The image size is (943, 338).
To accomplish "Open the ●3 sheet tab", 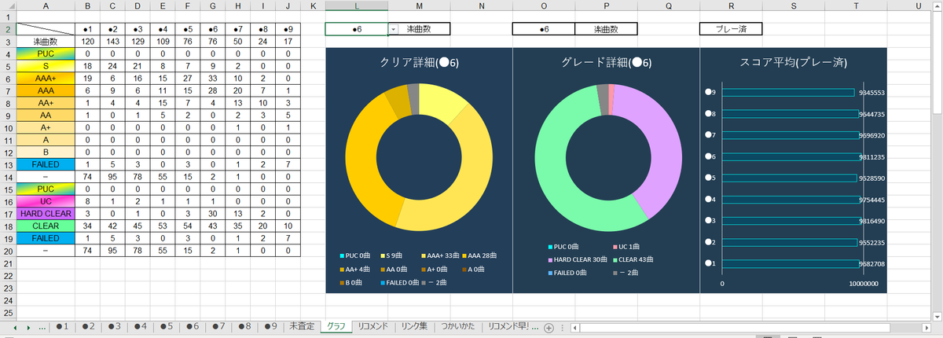I will [114, 327].
